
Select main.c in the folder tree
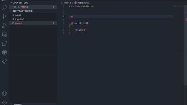tap(33, 23)
